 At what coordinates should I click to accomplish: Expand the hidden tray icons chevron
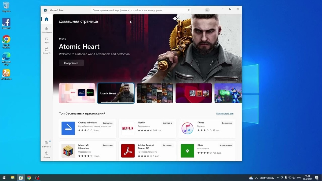(278, 178)
